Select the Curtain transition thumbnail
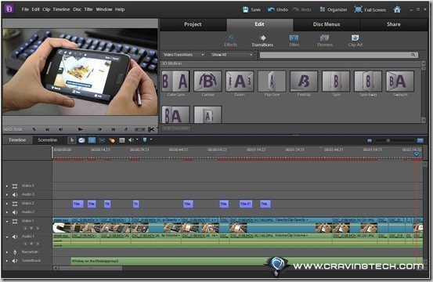The width and height of the screenshot is (433, 282). 207,81
